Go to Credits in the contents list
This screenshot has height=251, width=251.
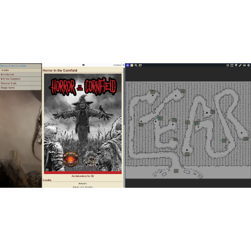[x=21, y=70]
